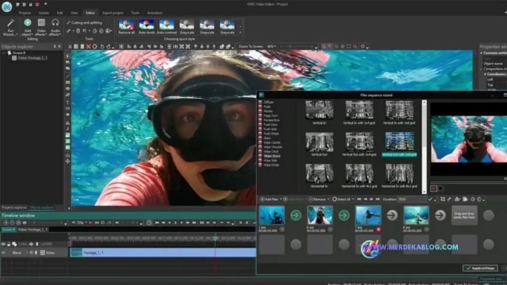Select the Page Turn transition category
This screenshot has width=507, height=285.
[270, 116]
